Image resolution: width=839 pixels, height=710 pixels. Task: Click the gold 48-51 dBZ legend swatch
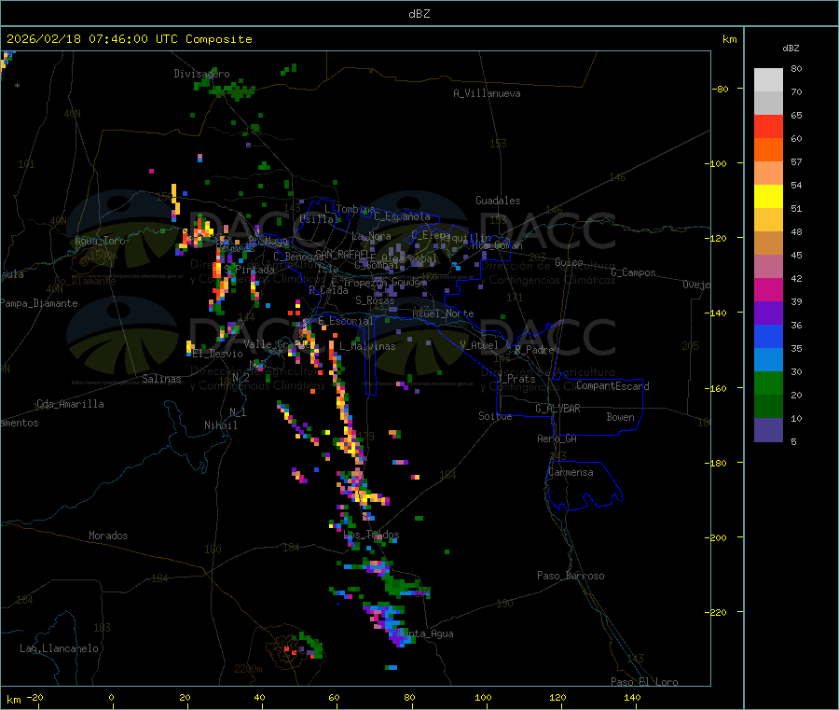pyautogui.click(x=768, y=219)
